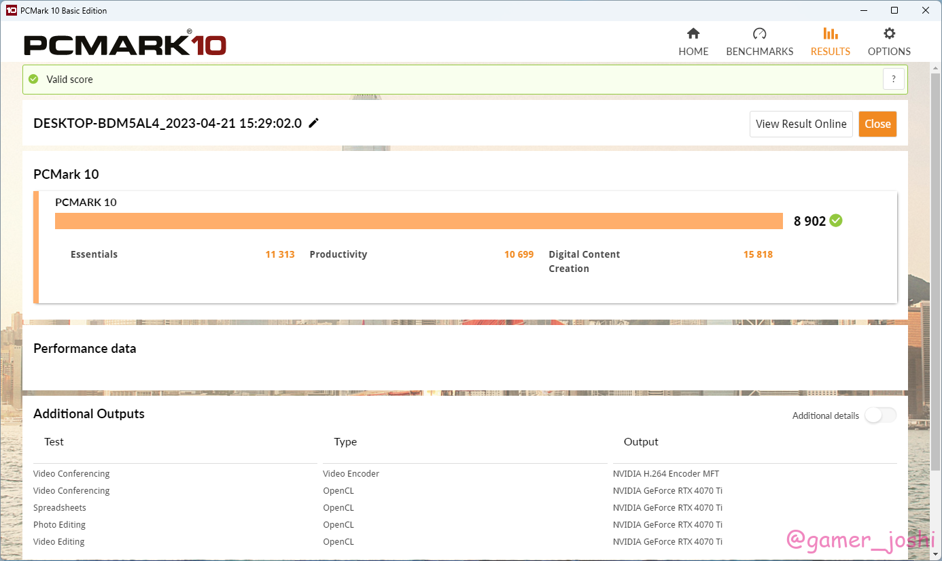Open the OPTIONS tab
This screenshot has height=561, width=942.
[x=889, y=41]
